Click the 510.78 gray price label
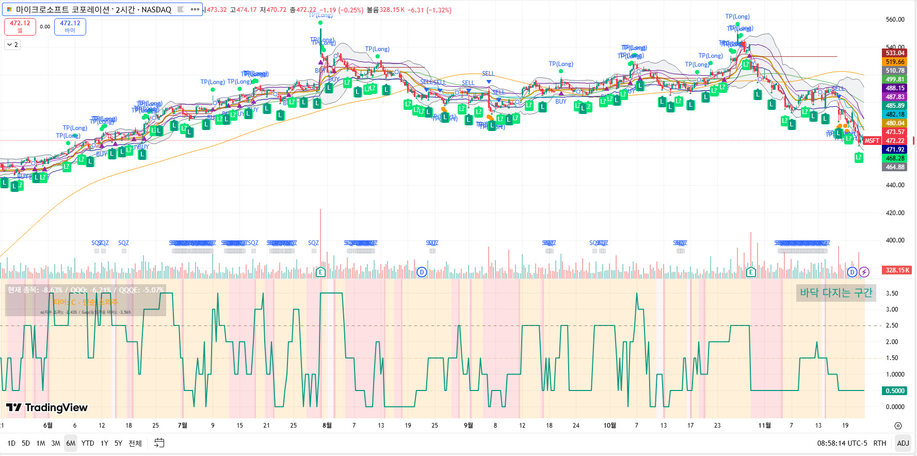The height and width of the screenshot is (456, 917). point(895,71)
